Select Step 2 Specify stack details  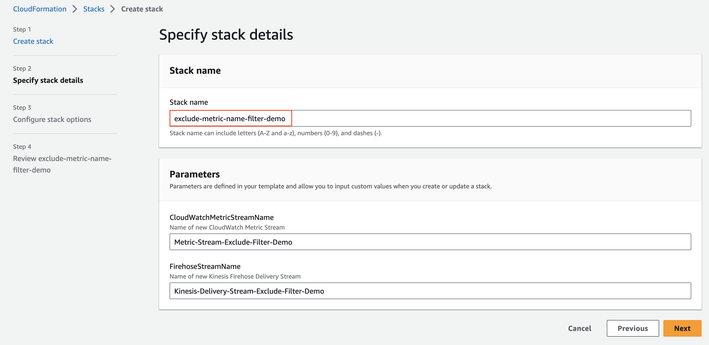(48, 80)
